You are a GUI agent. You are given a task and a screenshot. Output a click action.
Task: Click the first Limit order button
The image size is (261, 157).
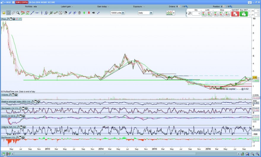[x=204, y=14]
